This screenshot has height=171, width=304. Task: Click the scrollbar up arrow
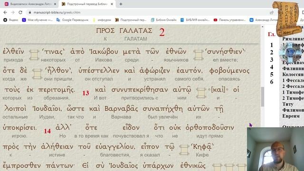pyautogui.click(x=263, y=27)
